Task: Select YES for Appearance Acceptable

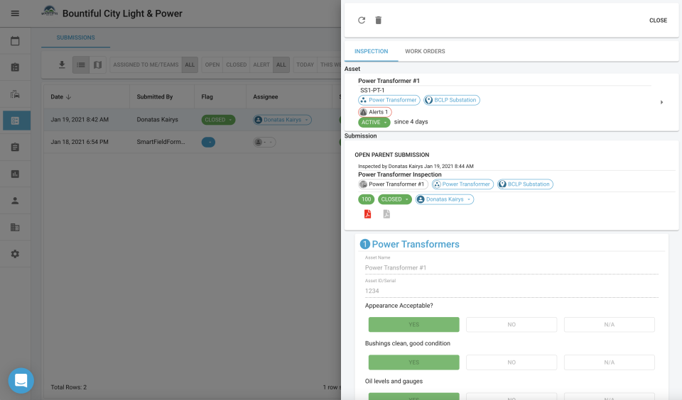Action: click(x=413, y=324)
